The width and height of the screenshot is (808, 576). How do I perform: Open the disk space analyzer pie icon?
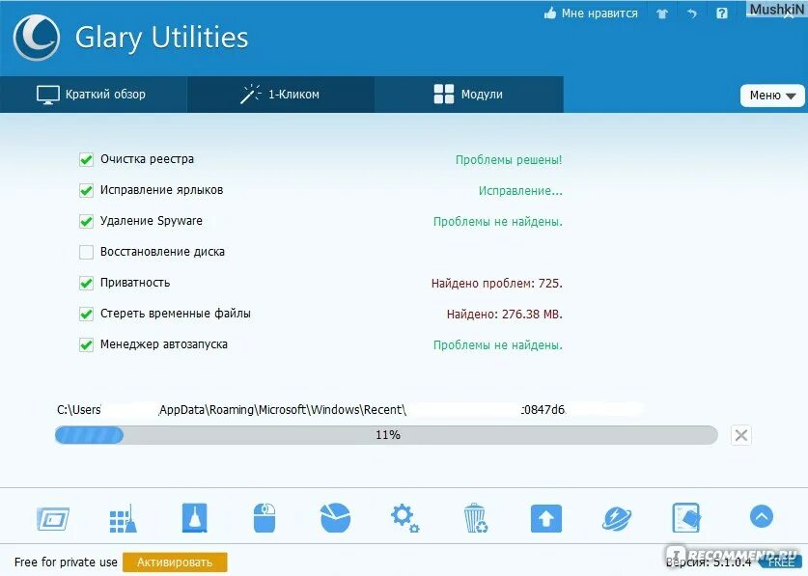(x=336, y=518)
